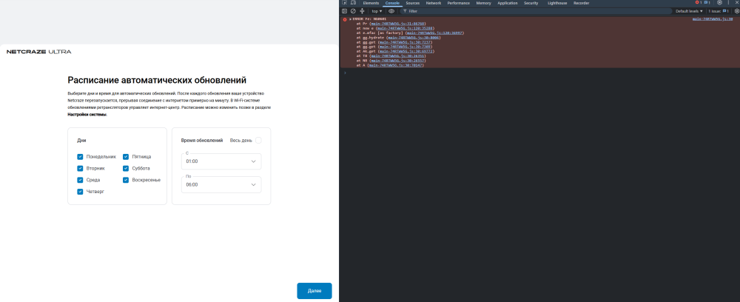Open the Memory tab

(484, 3)
